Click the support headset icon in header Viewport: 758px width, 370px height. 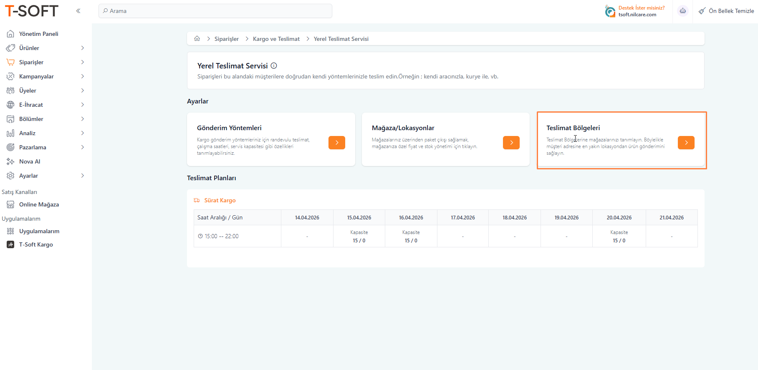point(610,11)
